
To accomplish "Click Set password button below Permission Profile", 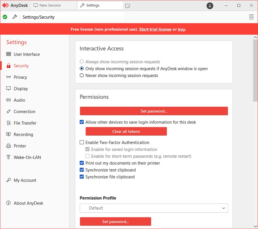I will (115, 222).
